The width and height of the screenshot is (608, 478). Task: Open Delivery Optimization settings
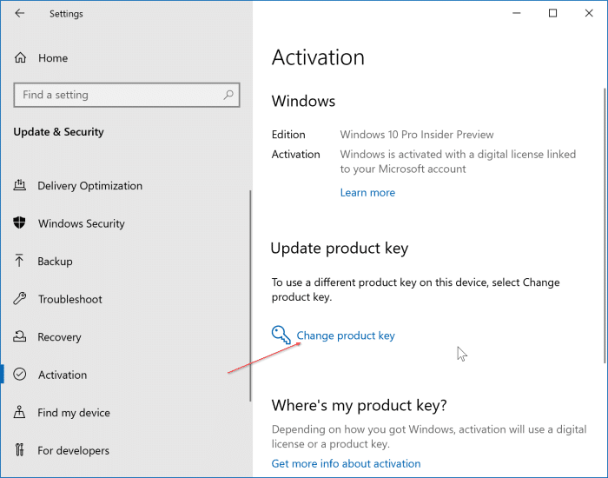(x=90, y=185)
